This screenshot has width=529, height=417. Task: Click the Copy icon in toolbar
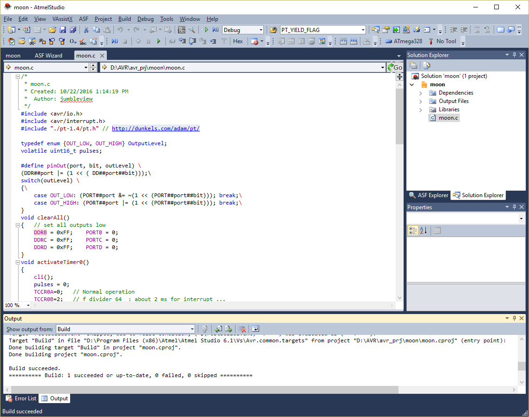[96, 30]
